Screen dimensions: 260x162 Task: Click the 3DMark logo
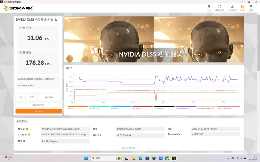coord(18,8)
